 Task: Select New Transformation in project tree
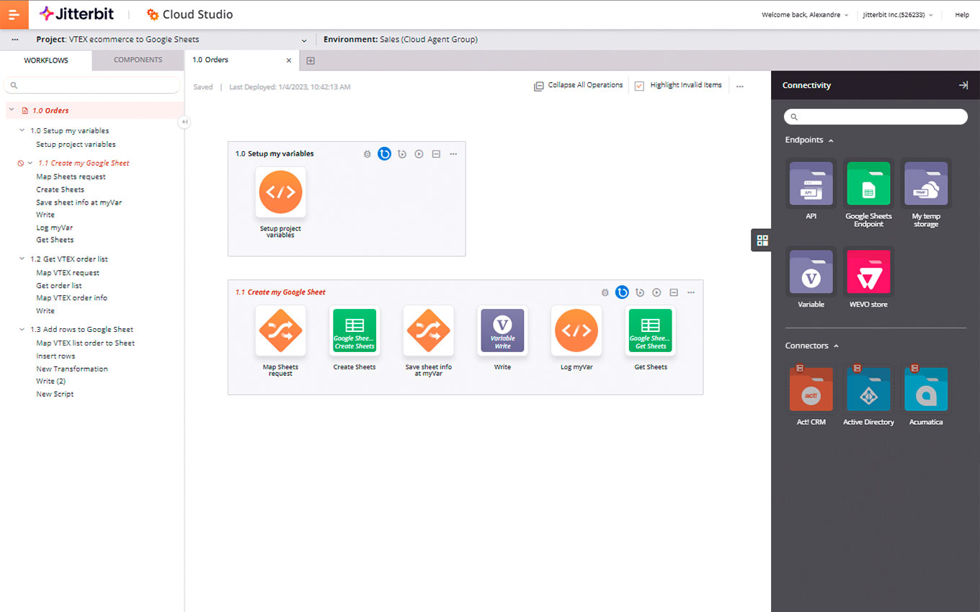click(x=72, y=369)
